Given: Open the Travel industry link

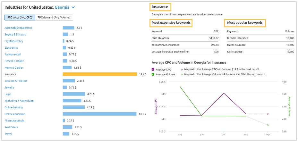Looking at the screenshot, I should click(8, 134).
